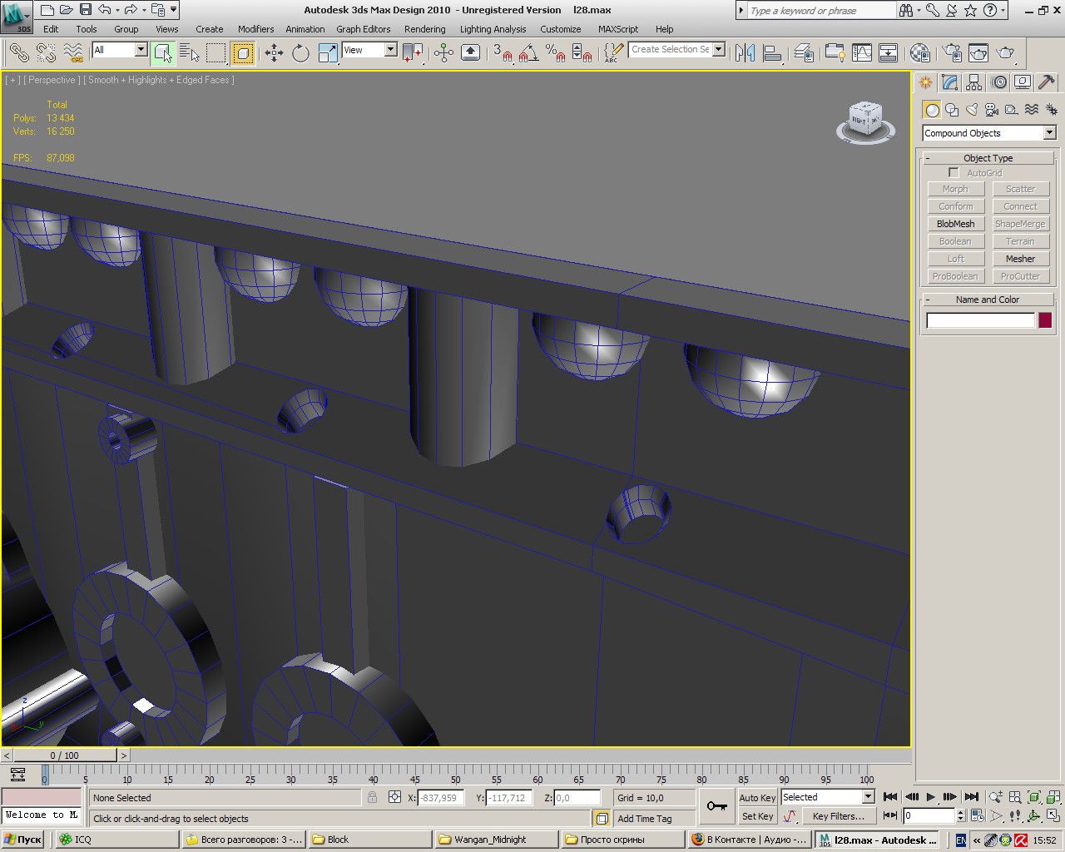This screenshot has height=852, width=1065.
Task: Expand the Create Selection Set dropdown
Action: 719,49
